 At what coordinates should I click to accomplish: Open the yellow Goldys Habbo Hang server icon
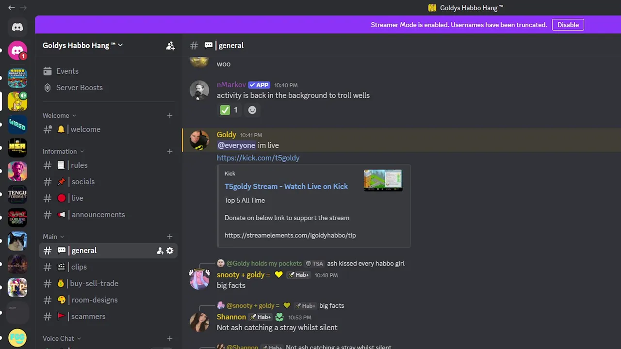click(x=17, y=101)
